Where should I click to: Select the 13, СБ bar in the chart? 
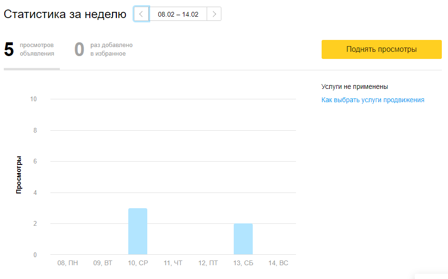243,239
